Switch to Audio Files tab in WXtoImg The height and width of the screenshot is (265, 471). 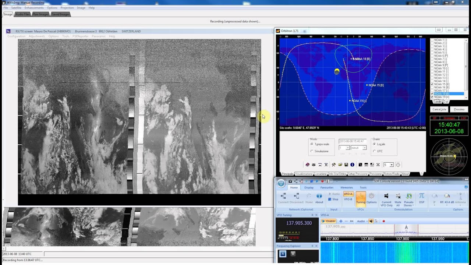23,14
